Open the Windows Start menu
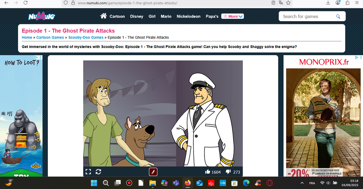363x189 pixels. click(94, 183)
